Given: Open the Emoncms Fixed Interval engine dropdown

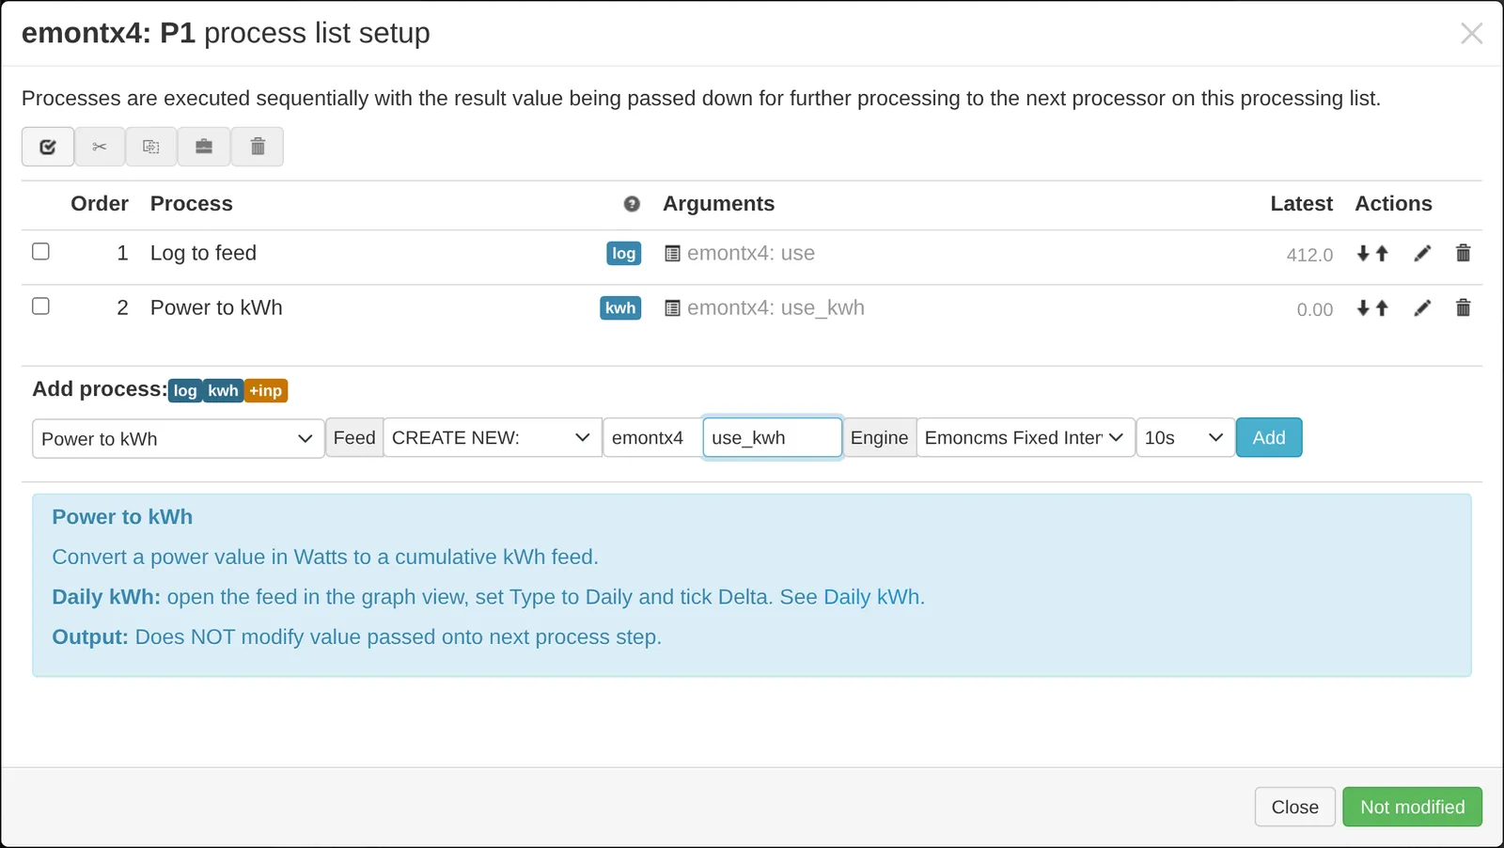Looking at the screenshot, I should point(1026,438).
